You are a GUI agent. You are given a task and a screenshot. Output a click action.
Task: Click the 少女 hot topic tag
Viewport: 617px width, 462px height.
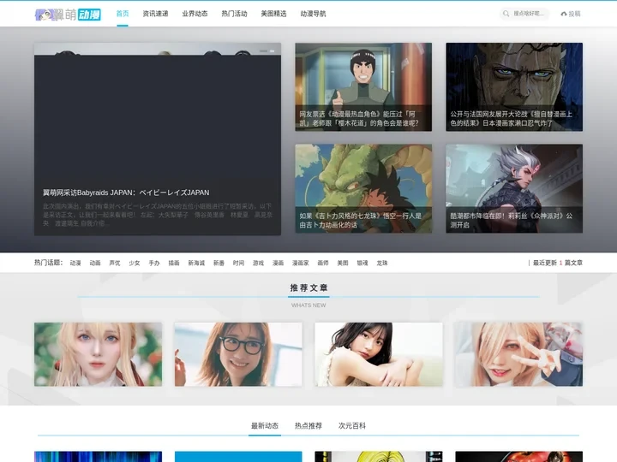tap(135, 263)
